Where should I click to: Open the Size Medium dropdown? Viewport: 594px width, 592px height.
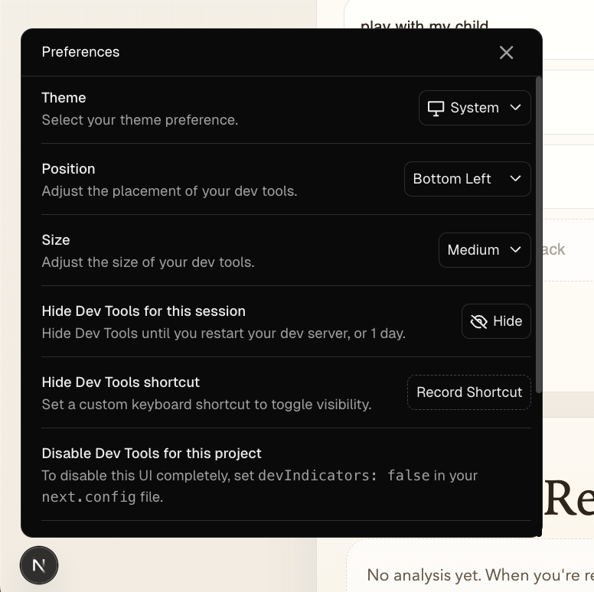tap(485, 250)
